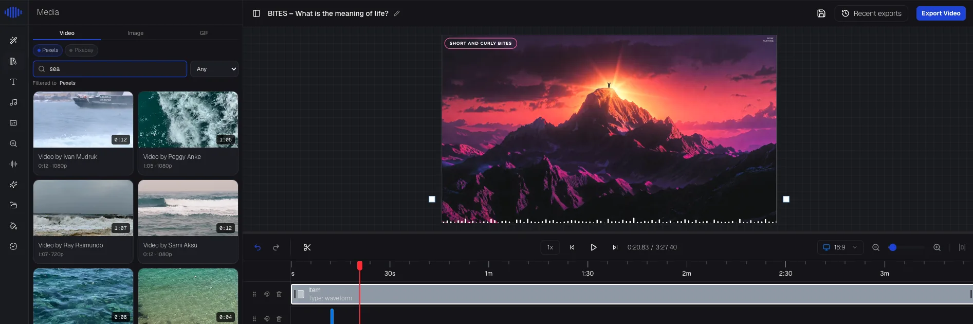Open the library books panel in sidebar
973x324 pixels.
13,61
